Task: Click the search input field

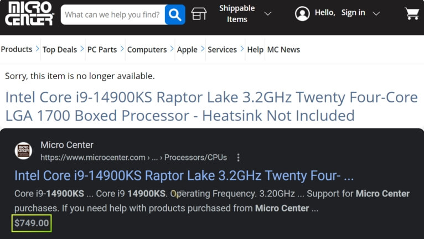Action: tap(112, 14)
